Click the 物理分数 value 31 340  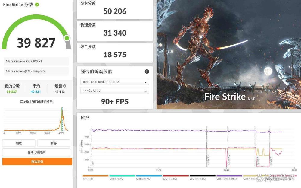tap(115, 33)
